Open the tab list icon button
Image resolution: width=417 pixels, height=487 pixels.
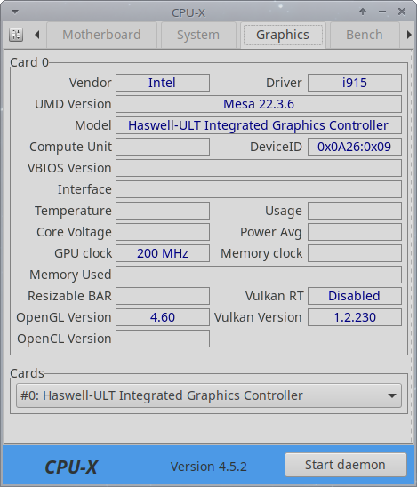pyautogui.click(x=16, y=35)
